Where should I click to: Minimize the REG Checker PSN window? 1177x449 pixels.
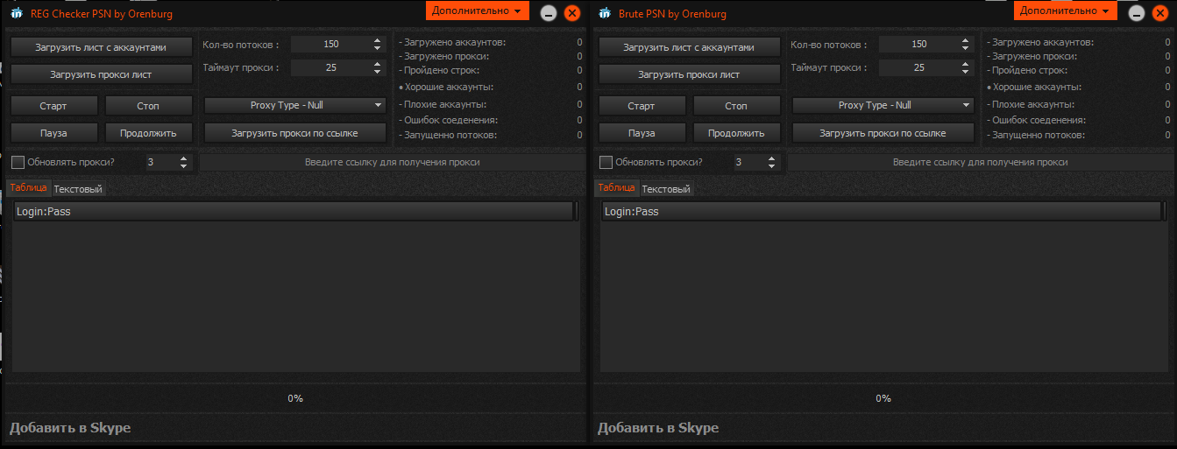pos(548,13)
